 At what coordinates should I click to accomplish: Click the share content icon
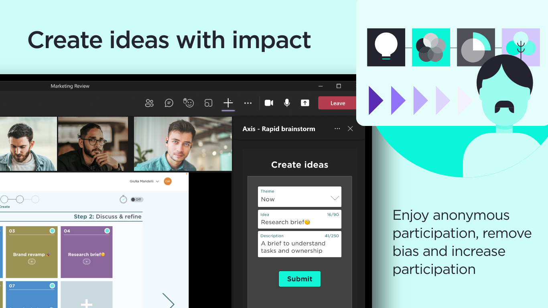click(x=305, y=103)
